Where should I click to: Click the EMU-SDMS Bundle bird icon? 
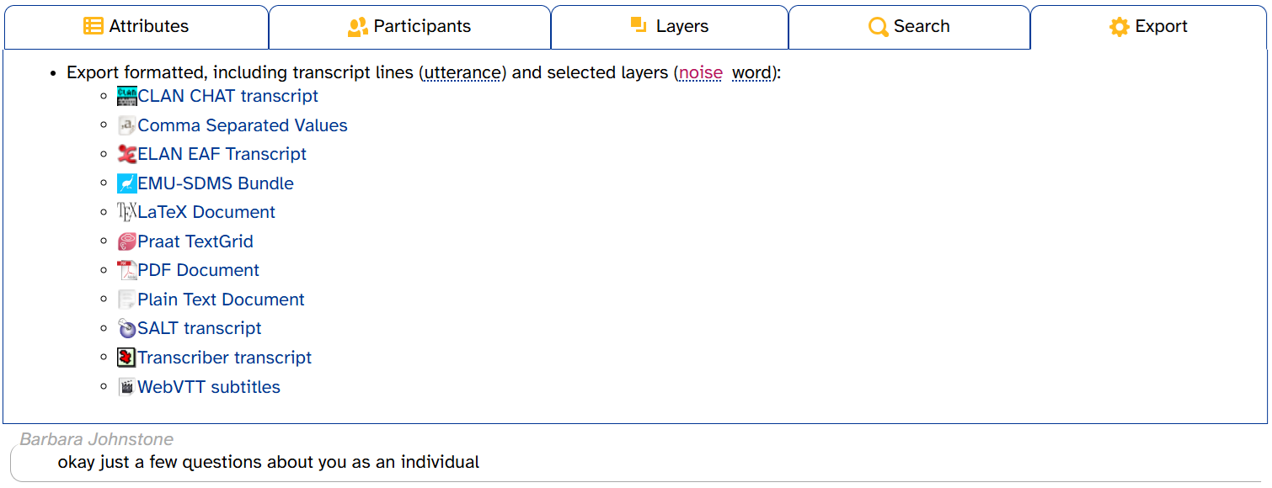[x=127, y=183]
